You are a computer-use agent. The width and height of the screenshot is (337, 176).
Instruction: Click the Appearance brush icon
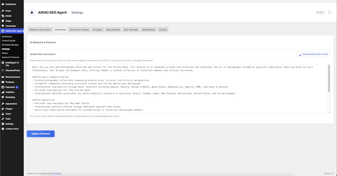click(x=3, y=104)
